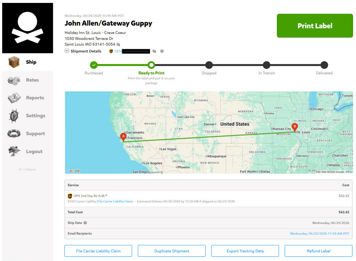Open the Rates coins icon
Screen dimensions: 356x261
point(14,80)
